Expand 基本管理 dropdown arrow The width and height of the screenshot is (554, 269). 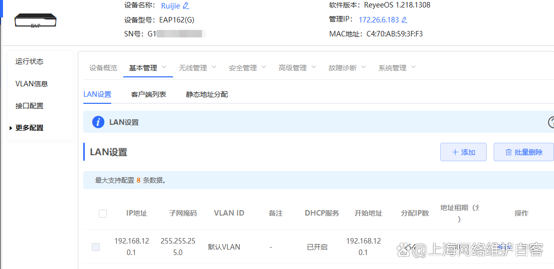[164, 67]
